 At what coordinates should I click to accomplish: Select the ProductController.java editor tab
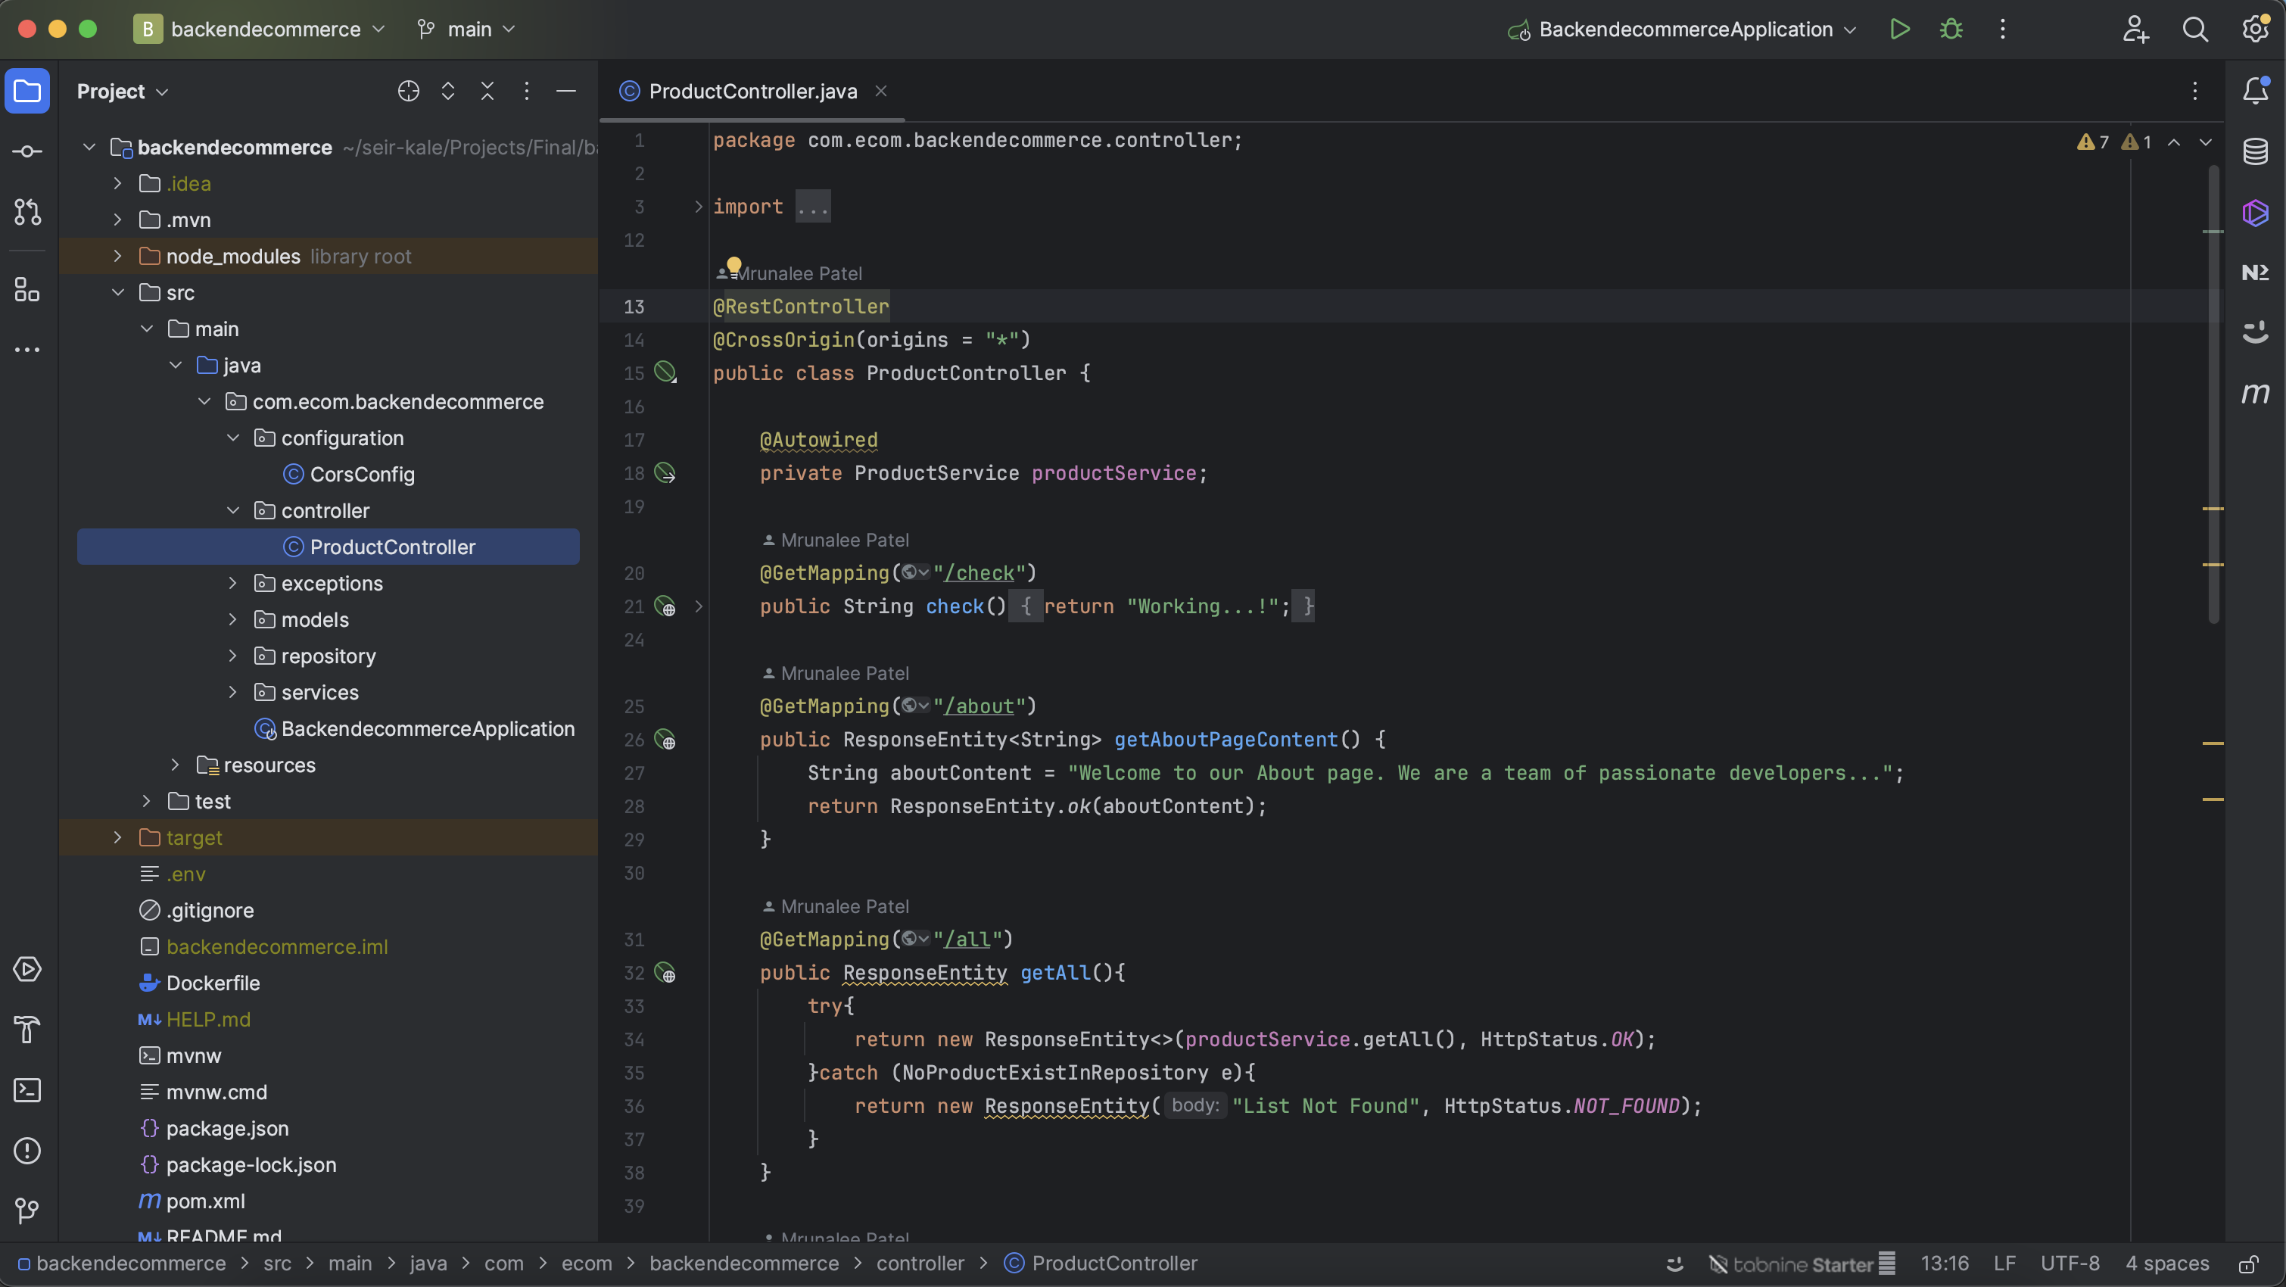(752, 92)
